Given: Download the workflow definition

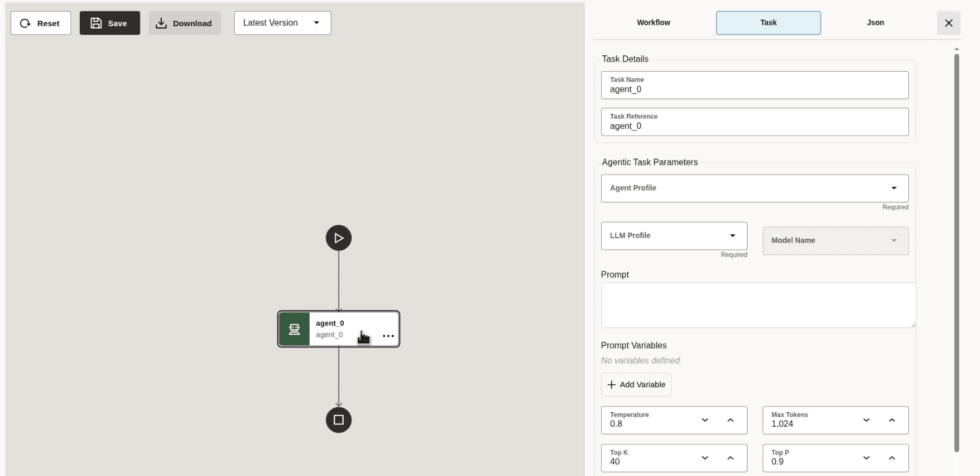Looking at the screenshot, I should [x=185, y=23].
